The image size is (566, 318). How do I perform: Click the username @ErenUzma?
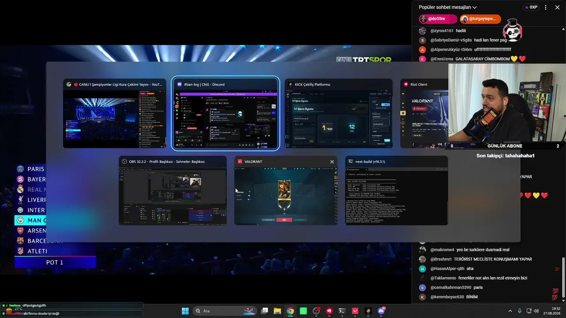point(441,59)
